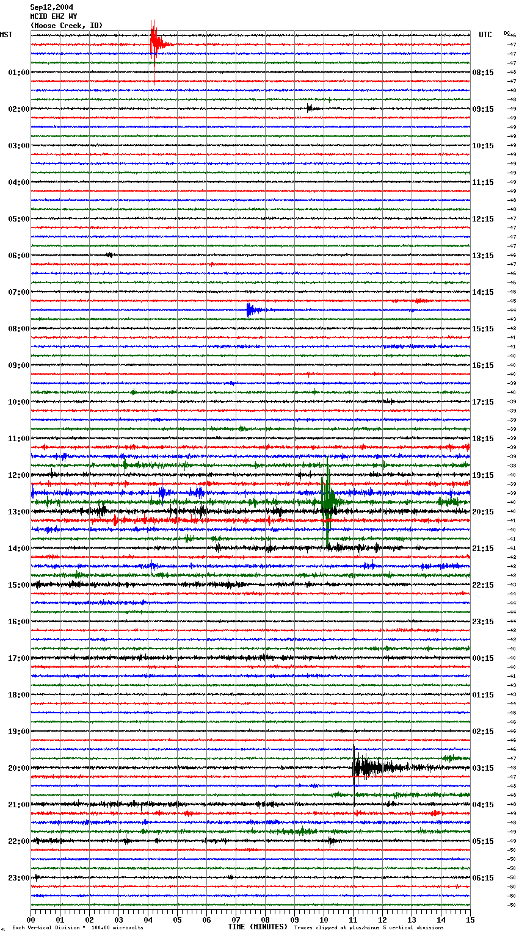This screenshot has height=936, width=519.
Task: Select the 00:15 UTC time label
Action: [483, 658]
